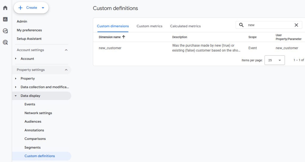Open the Reports bar chart icon
This screenshot has height=162, width=305.
(x=5, y=19)
